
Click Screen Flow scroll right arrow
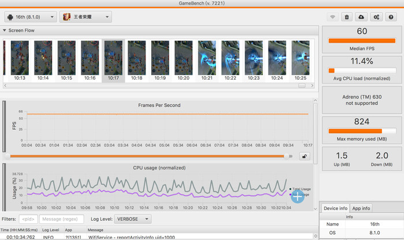(312, 85)
